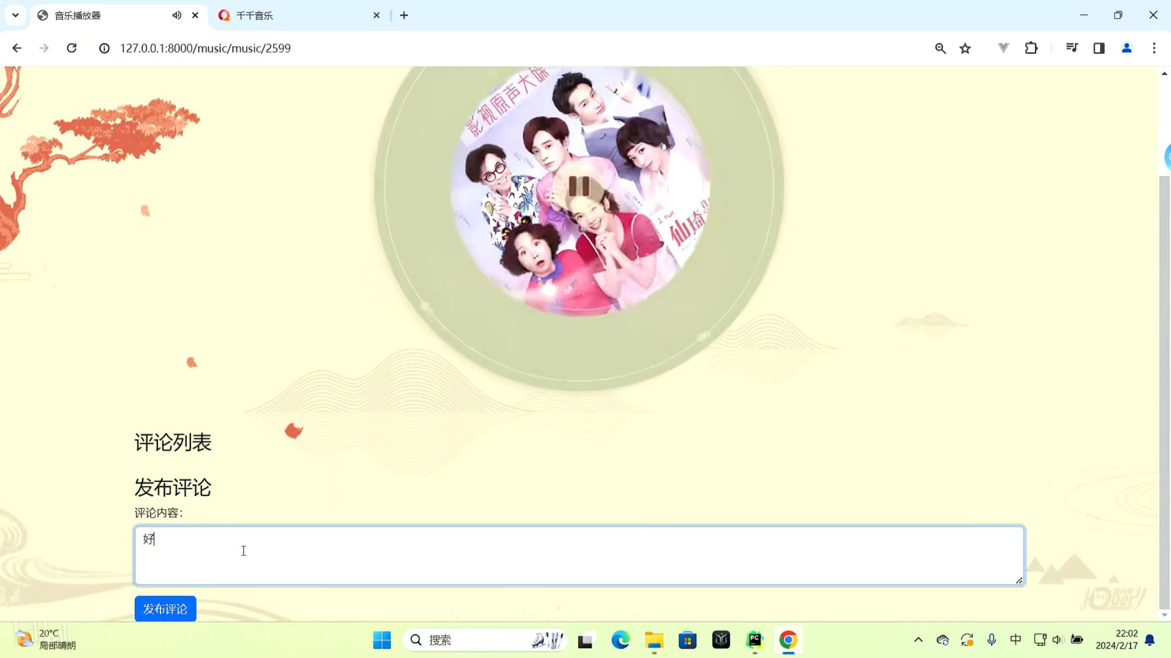Click the microphone tray icon
Image resolution: width=1171 pixels, height=658 pixels.
pos(992,640)
